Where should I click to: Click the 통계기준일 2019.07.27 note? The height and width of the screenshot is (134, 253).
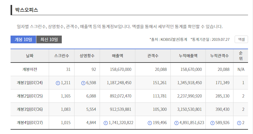tap(210, 39)
